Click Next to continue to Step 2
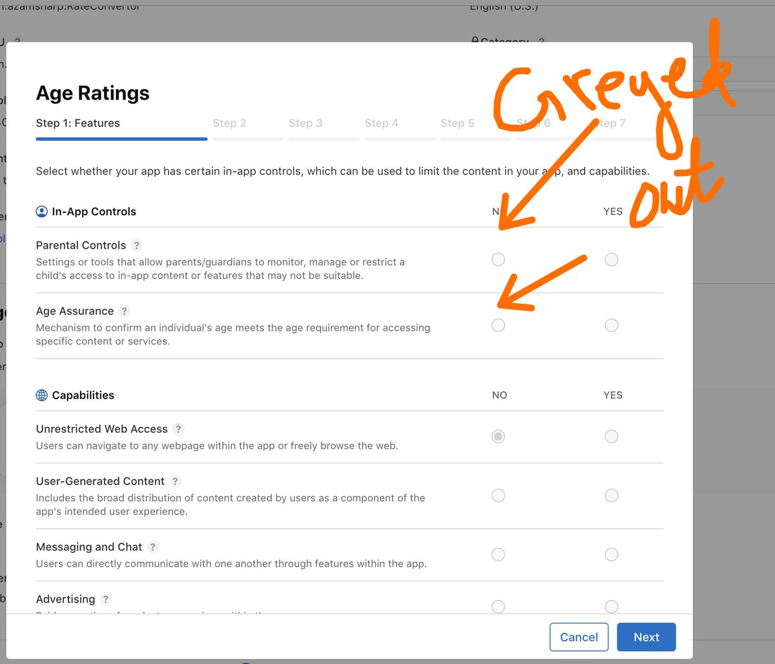 (646, 637)
